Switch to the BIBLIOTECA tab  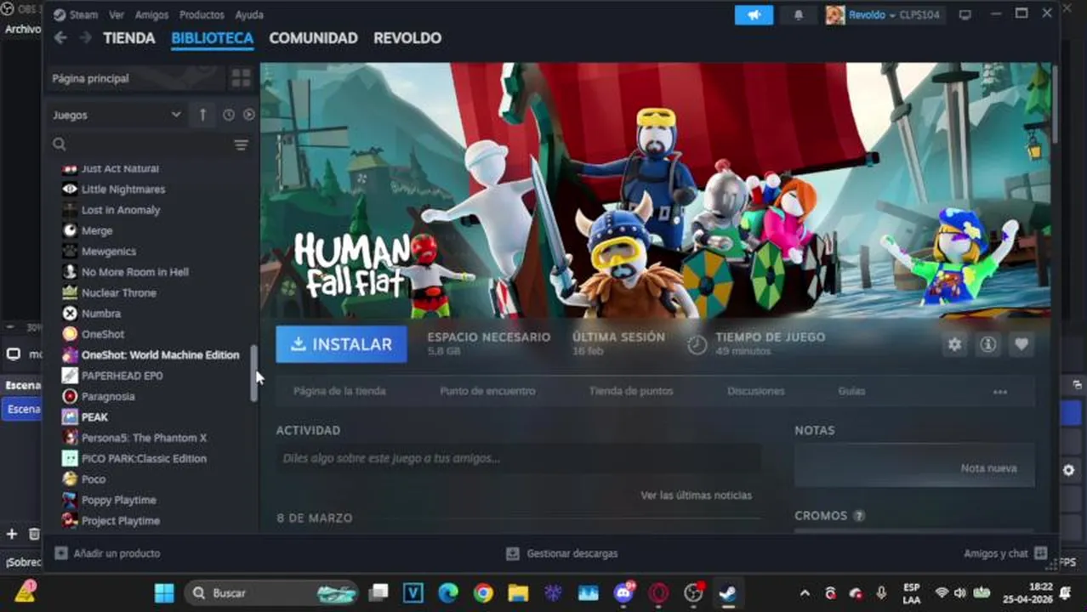212,38
